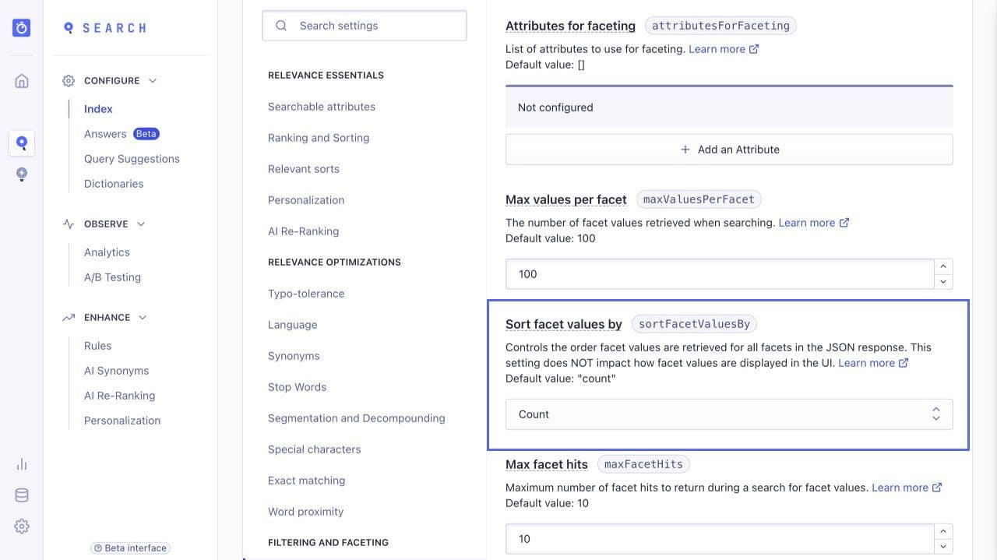This screenshot has width=997, height=560.
Task: Go to Ranking and Sorting settings
Action: (x=319, y=138)
